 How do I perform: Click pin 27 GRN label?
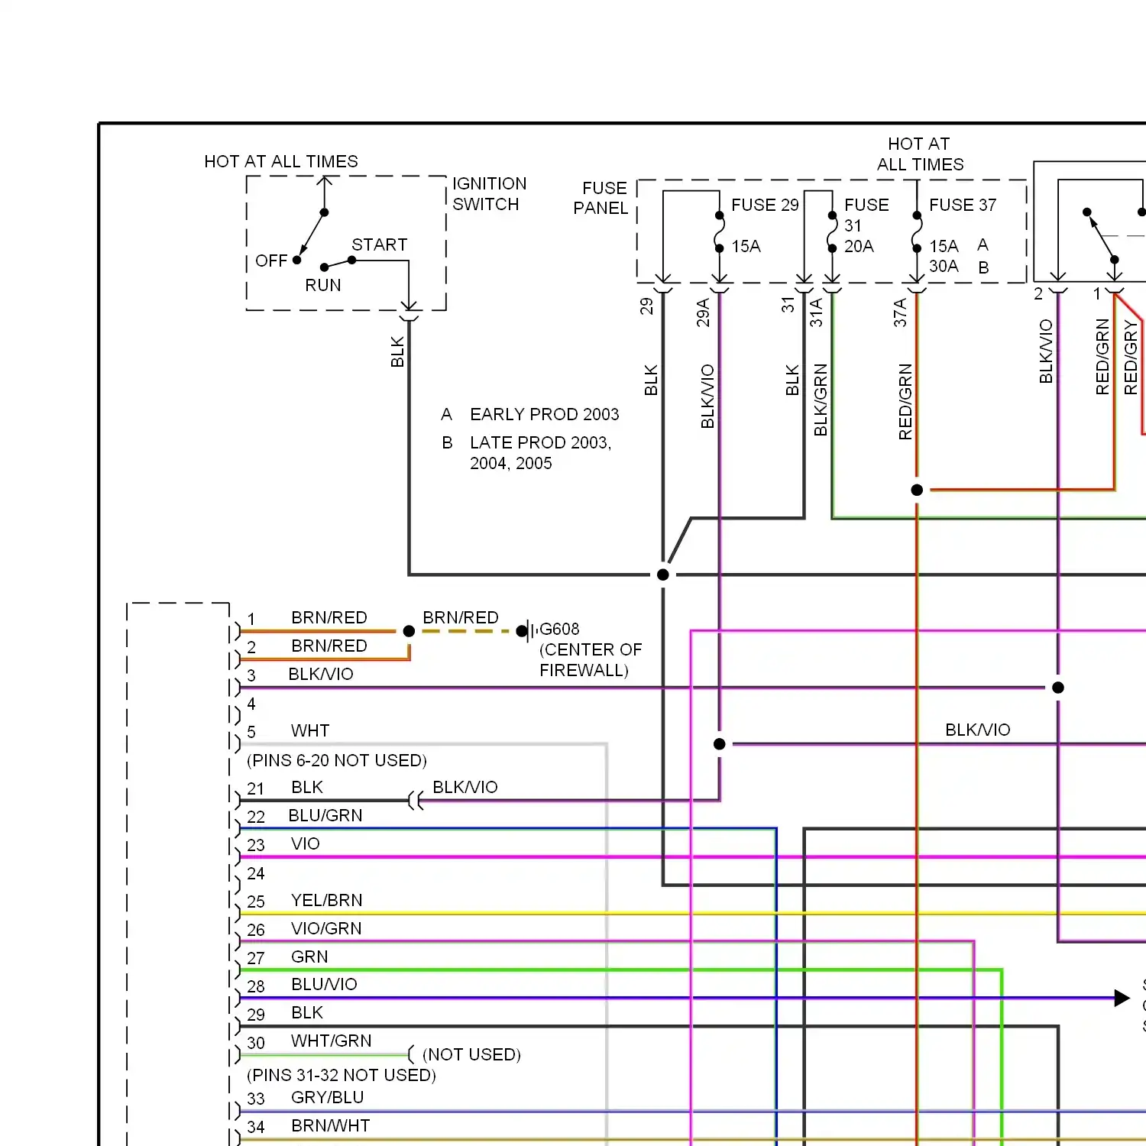pyautogui.click(x=309, y=957)
